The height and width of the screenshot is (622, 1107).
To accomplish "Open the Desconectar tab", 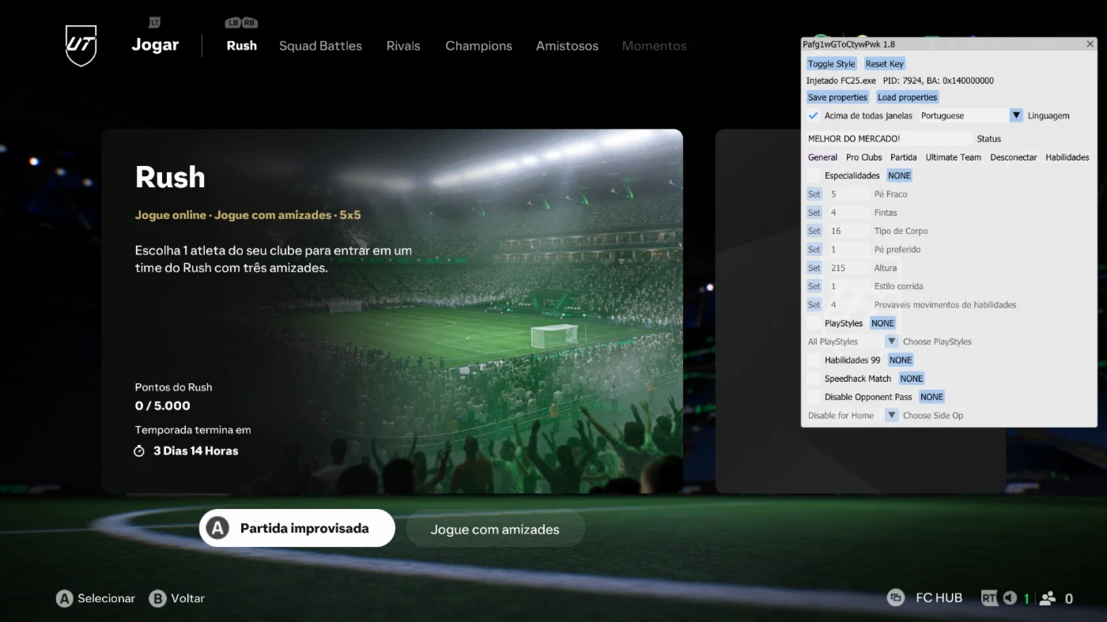I will pos(1014,157).
